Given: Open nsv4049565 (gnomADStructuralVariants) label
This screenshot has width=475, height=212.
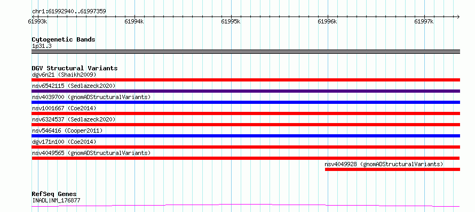Looking at the screenshot, I should tap(91, 153).
